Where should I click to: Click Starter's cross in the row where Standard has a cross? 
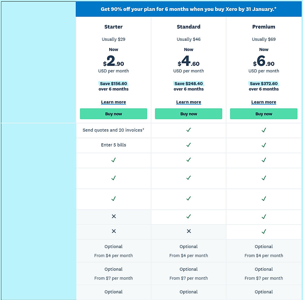tap(114, 231)
